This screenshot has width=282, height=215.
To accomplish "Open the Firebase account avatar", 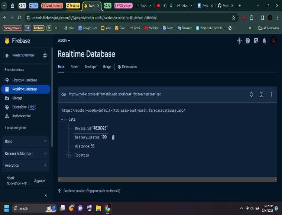I will point(273,40).
